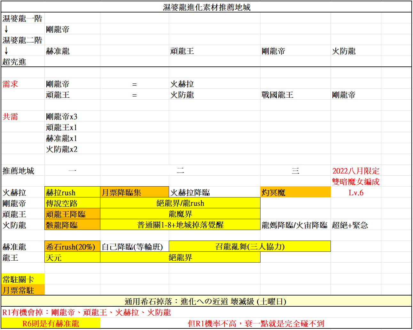Click the 自己降臨(等輪班) cell

[x=135, y=247]
